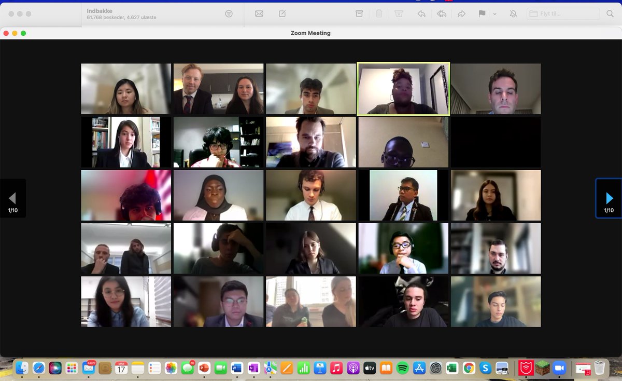Image resolution: width=622 pixels, height=381 pixels.
Task: Mark message as junk in Mail toolbar
Action: point(399,13)
